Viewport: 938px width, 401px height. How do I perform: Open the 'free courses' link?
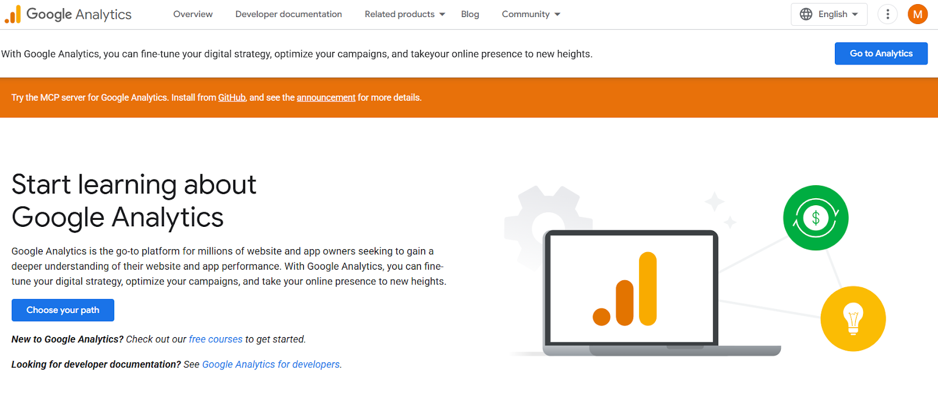coord(215,339)
